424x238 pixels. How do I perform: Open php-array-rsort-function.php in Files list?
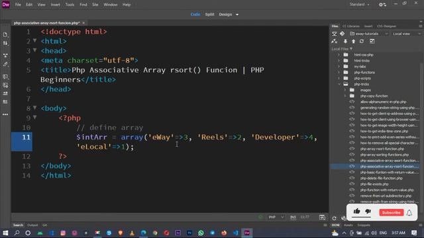(382, 149)
